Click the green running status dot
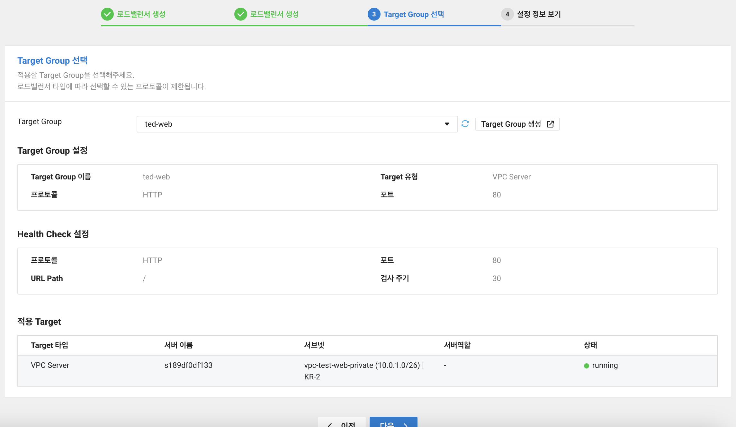Screen dimensions: 736x427 (x=587, y=366)
